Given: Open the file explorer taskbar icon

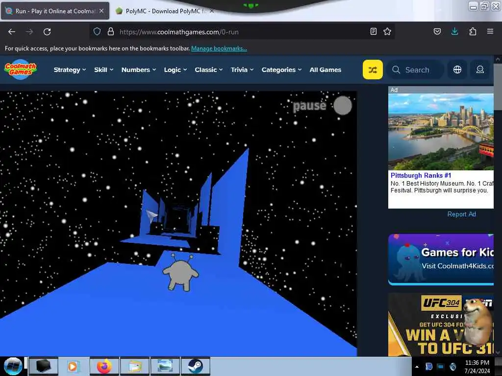Looking at the screenshot, I should click(x=135, y=366).
